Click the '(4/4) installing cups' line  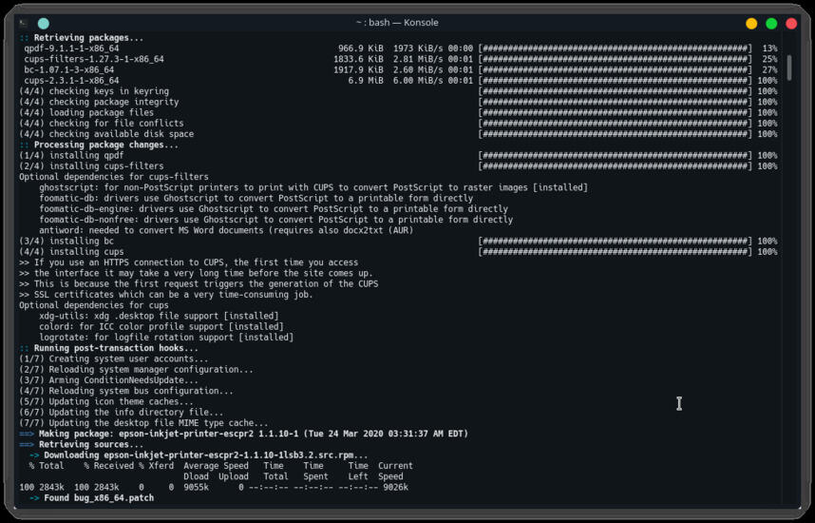coord(72,252)
